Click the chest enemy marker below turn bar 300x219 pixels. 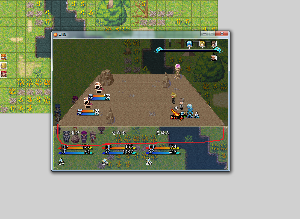[x=214, y=58]
